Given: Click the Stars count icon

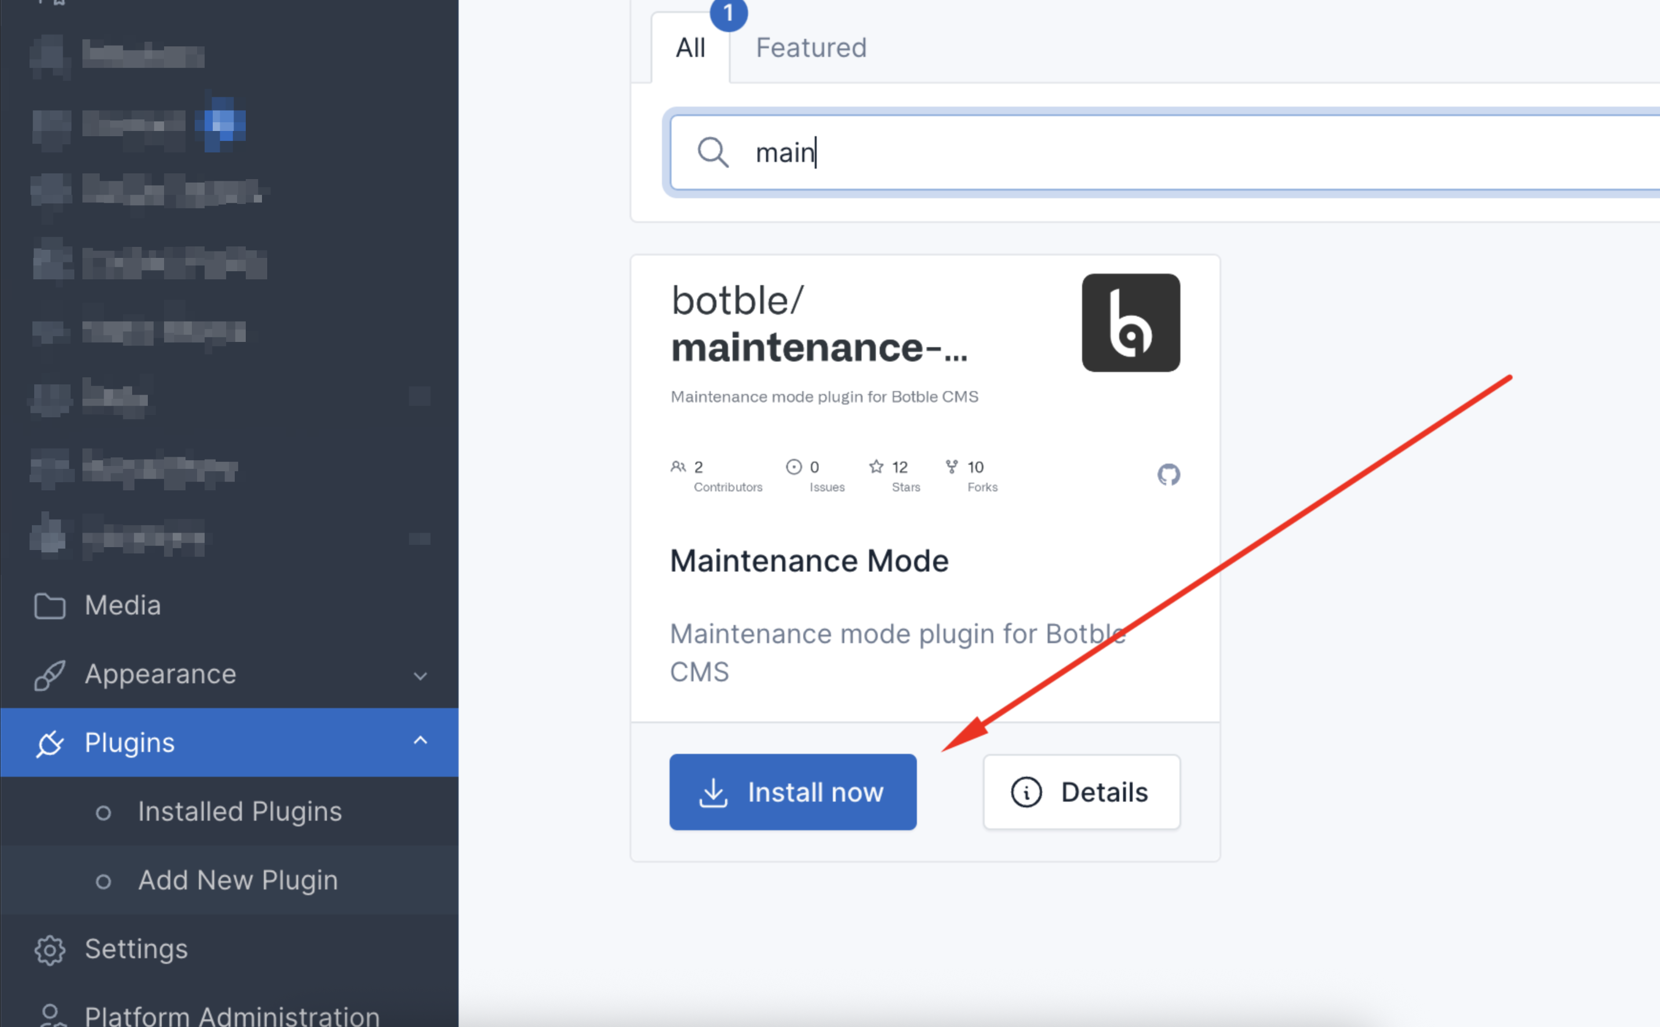Looking at the screenshot, I should click(876, 467).
